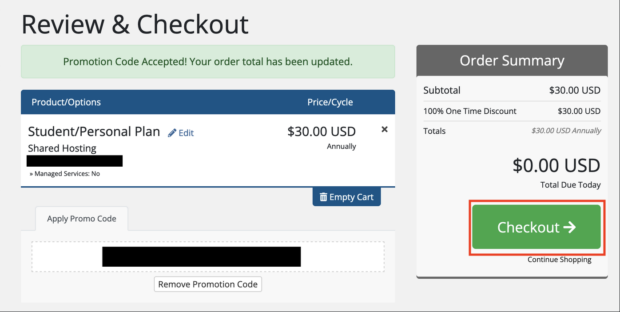Click the $0.00 USD total due amount
This screenshot has height=312, width=620.
click(556, 165)
